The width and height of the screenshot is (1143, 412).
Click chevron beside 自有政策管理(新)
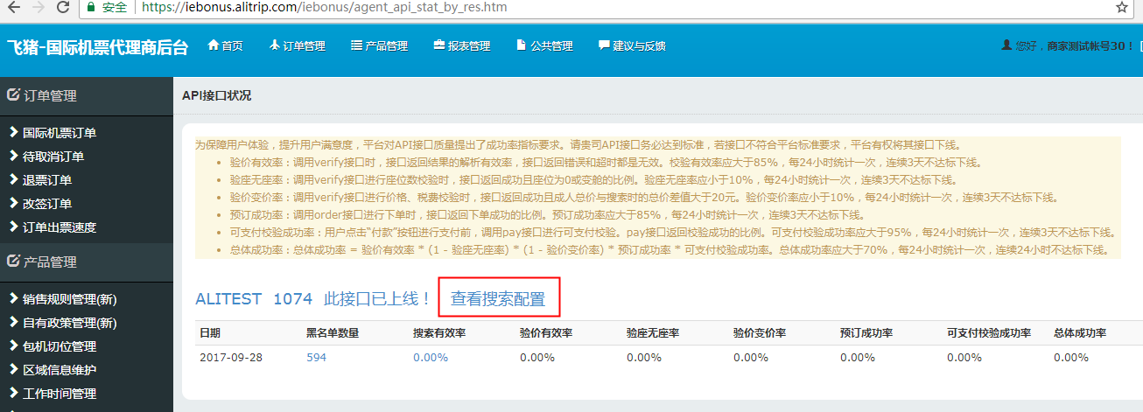click(x=13, y=322)
